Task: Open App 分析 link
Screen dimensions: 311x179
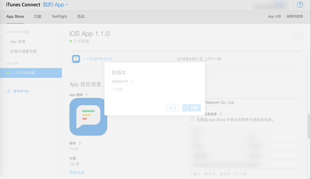Action: coord(274,16)
